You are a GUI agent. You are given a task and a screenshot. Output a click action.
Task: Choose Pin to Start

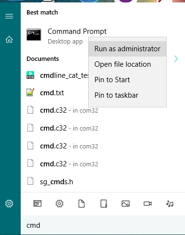(127, 80)
